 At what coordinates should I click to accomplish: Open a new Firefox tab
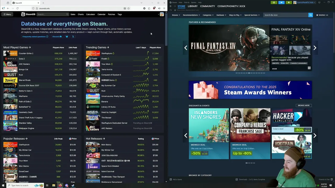43,3
